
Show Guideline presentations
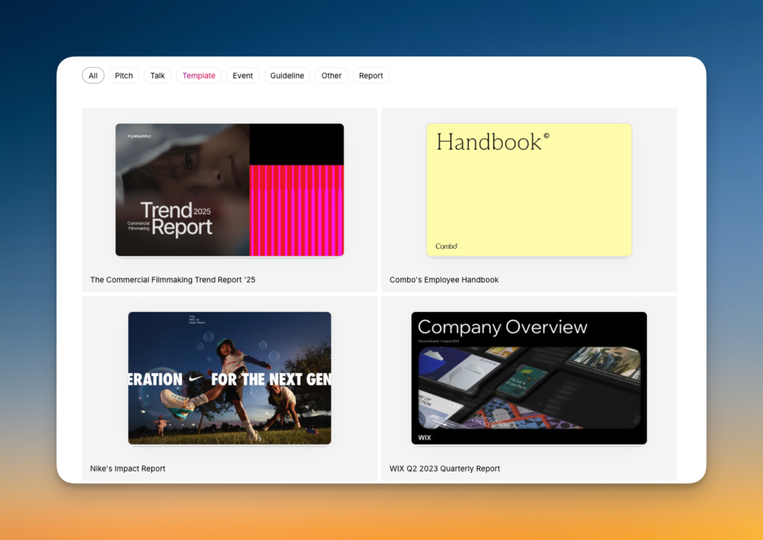click(x=287, y=75)
